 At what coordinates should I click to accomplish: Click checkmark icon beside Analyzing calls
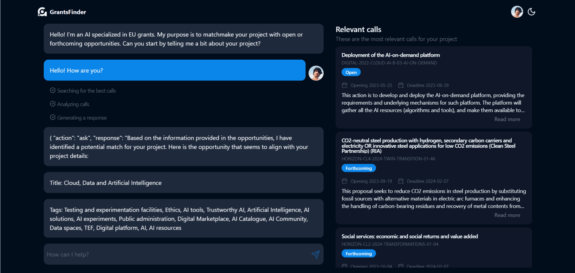tap(53, 104)
